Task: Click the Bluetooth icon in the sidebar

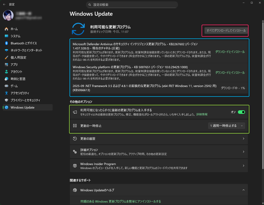Action: coord(6,43)
